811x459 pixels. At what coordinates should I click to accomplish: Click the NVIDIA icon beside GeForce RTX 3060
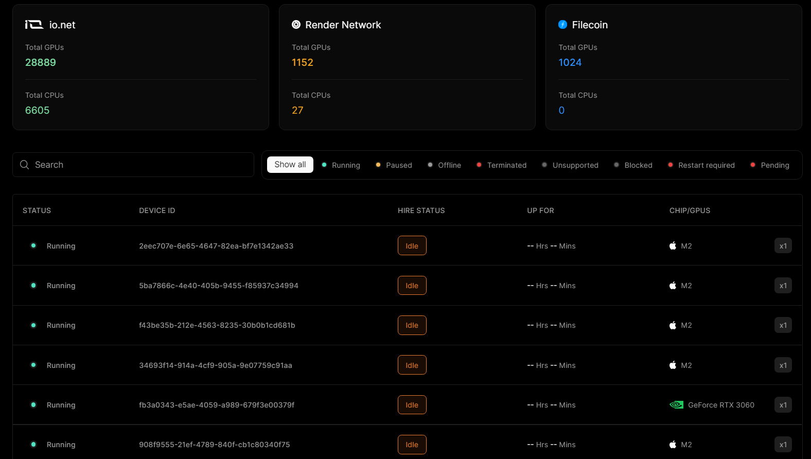676,405
